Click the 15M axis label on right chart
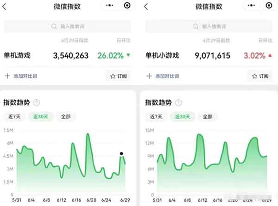Viewport: 278px width, 206px height. point(150,130)
